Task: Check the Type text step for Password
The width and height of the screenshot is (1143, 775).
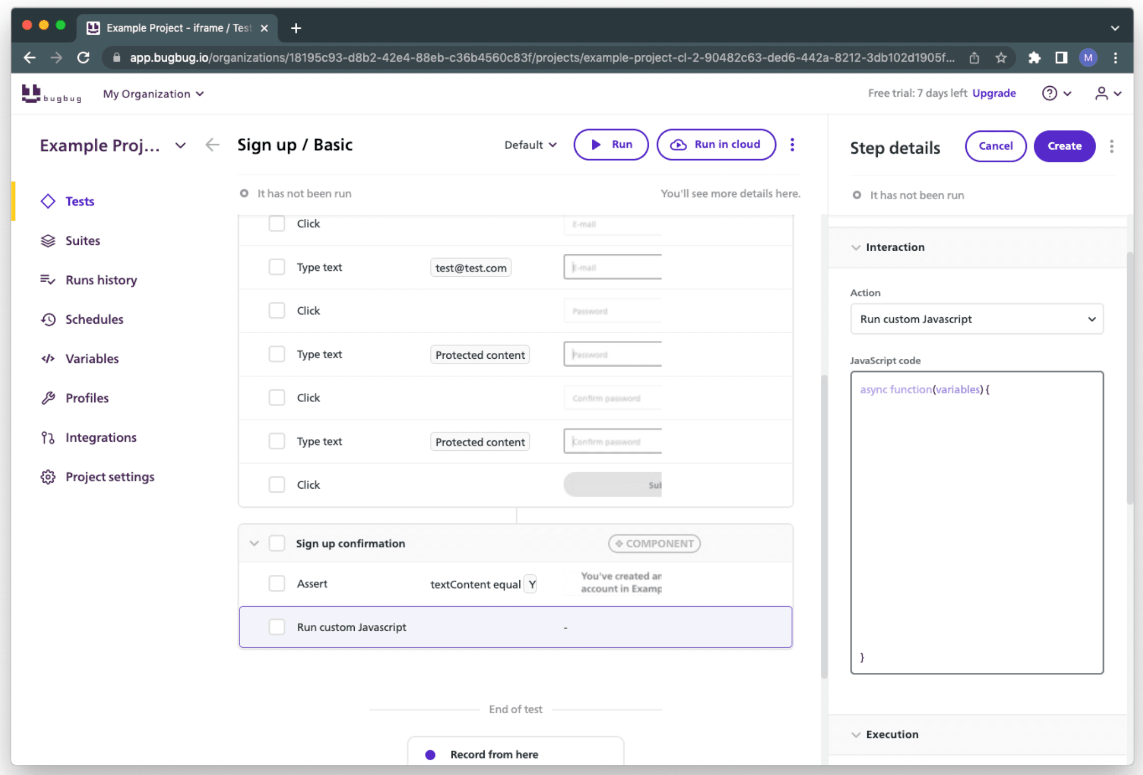Action: point(276,354)
